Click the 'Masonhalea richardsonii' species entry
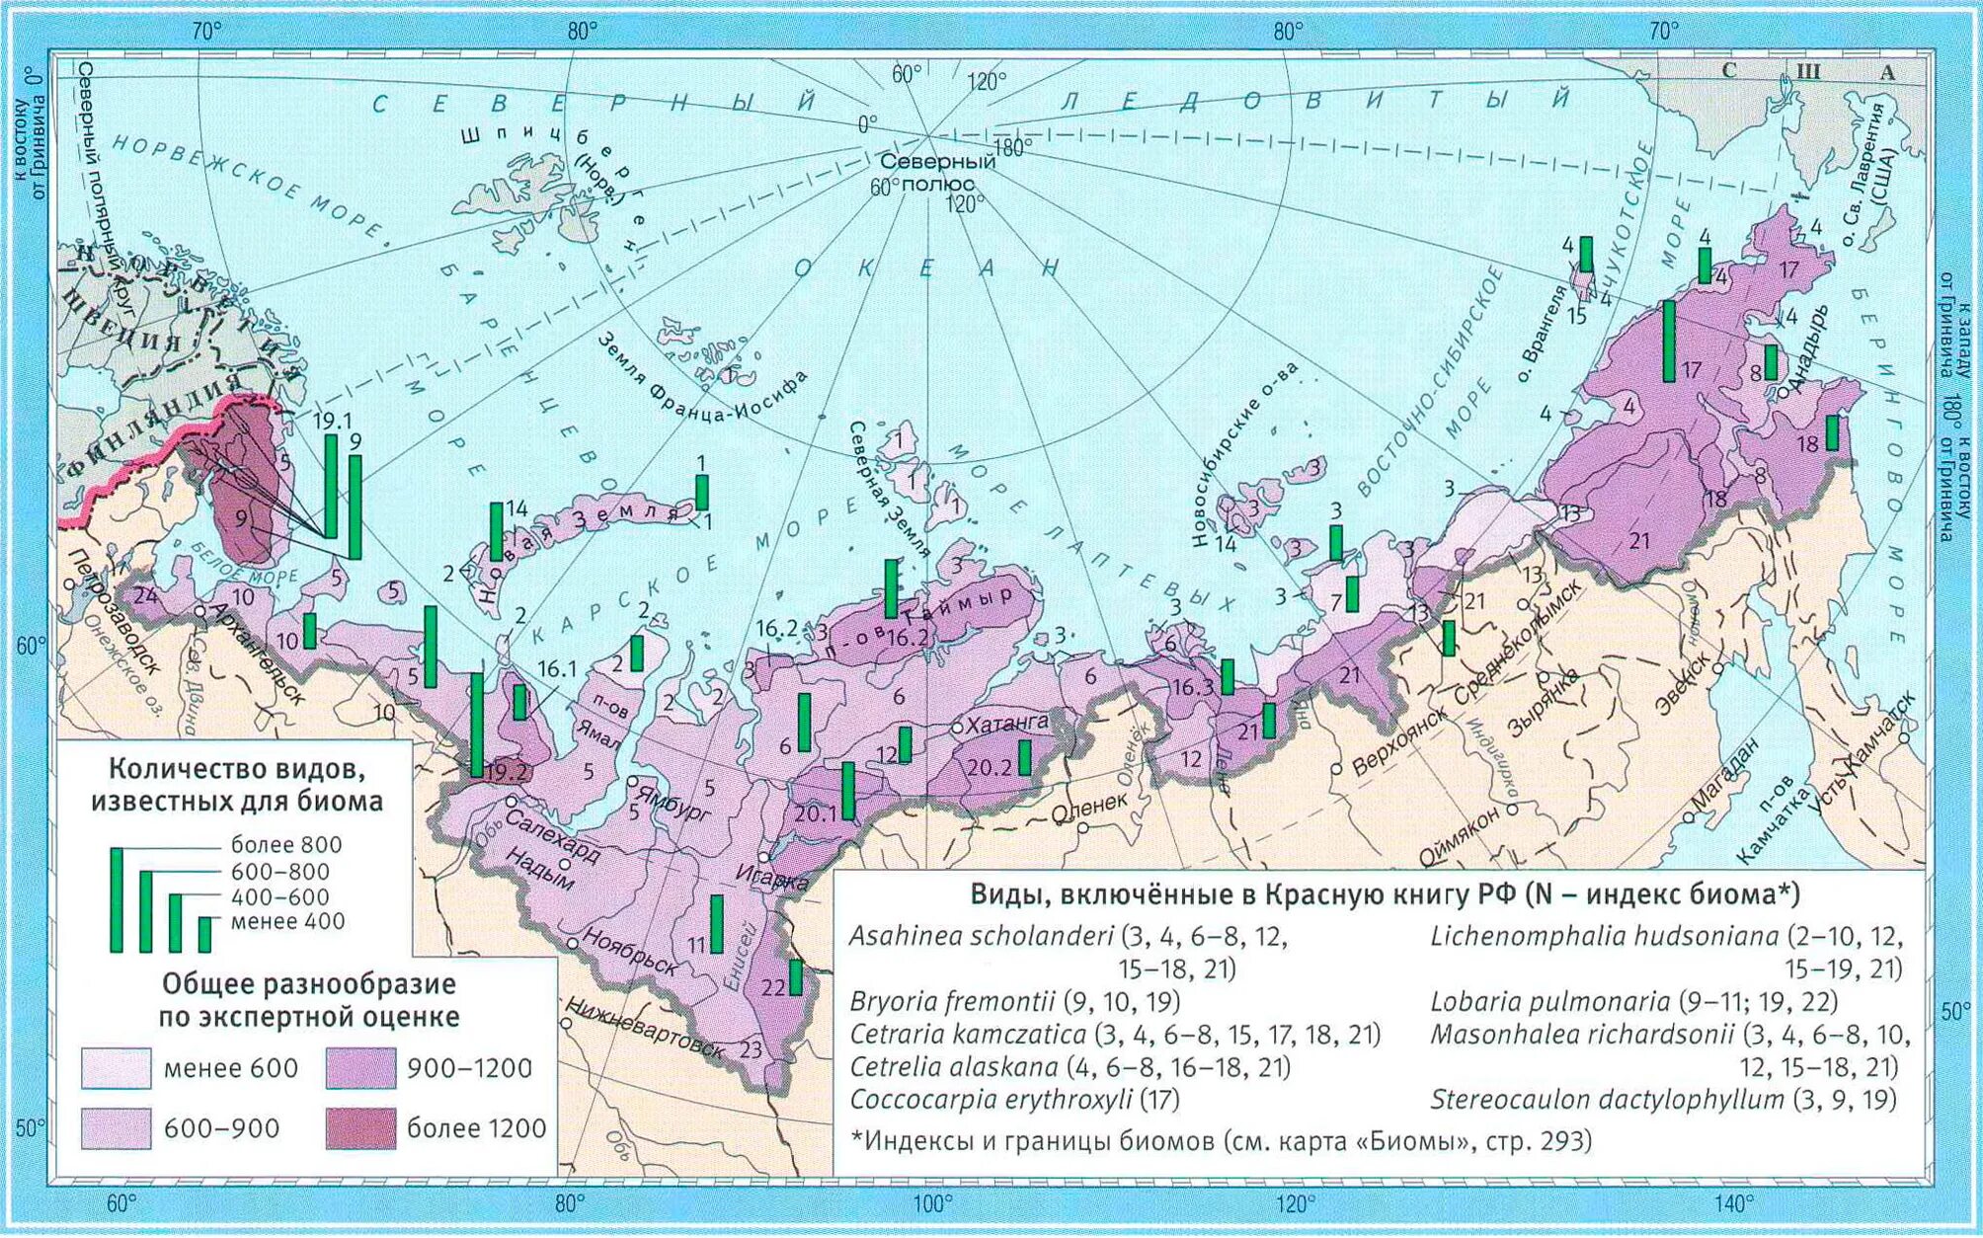The width and height of the screenshot is (1983, 1238). click(1670, 1050)
